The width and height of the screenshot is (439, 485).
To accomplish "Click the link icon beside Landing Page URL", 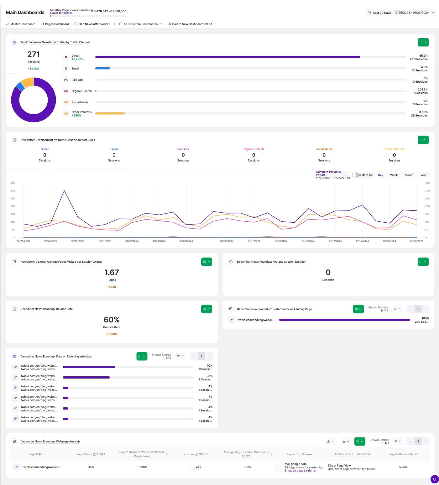I will (x=232, y=320).
